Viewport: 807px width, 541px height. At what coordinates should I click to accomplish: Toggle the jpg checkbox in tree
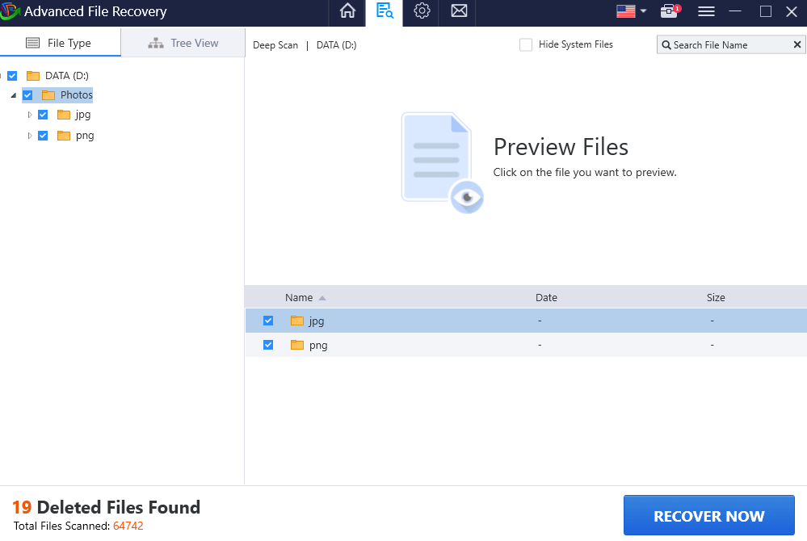44,115
